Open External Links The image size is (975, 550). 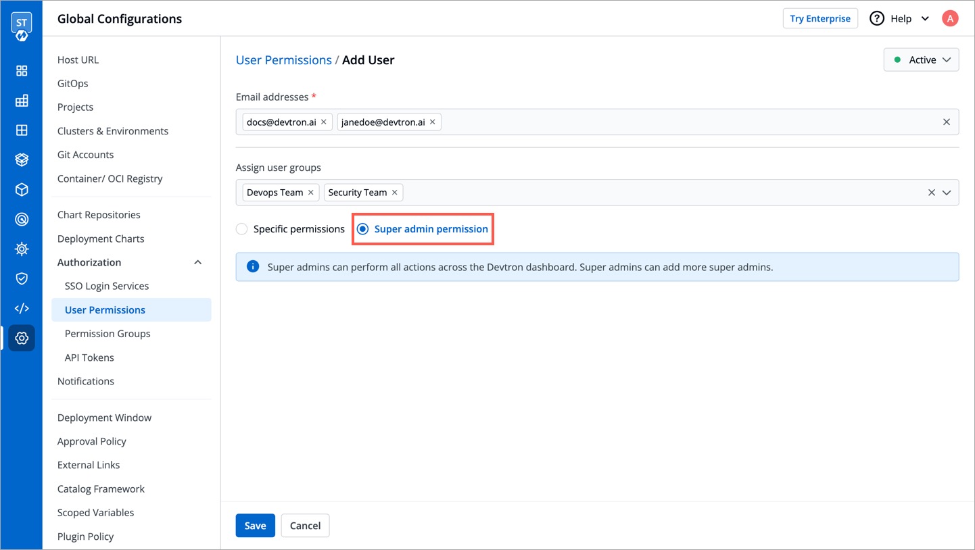[x=89, y=465]
